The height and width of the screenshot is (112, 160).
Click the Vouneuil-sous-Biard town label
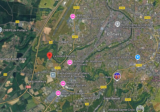13,59
